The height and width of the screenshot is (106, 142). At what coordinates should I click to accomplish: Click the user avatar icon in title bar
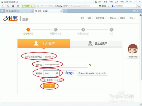(x=96, y=2)
